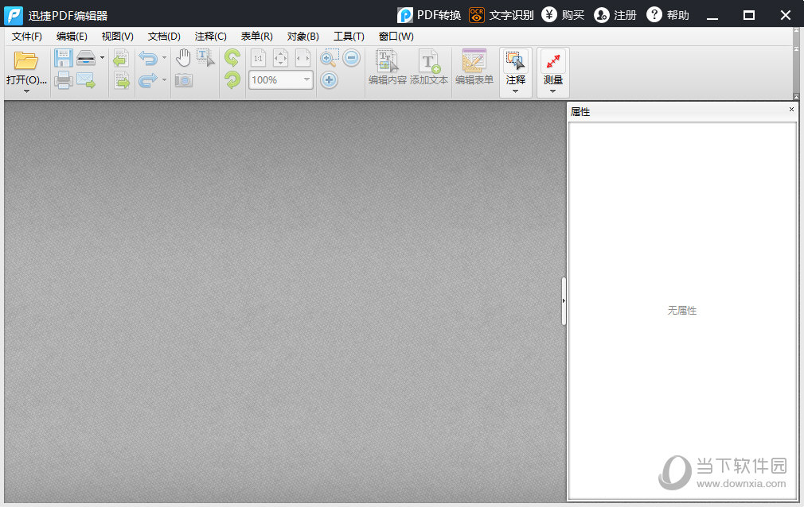Rotate view with the upper green arrow
Image resolution: width=804 pixels, height=507 pixels.
pyautogui.click(x=232, y=58)
